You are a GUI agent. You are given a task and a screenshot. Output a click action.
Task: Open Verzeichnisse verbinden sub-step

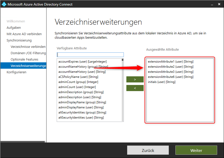28,47
